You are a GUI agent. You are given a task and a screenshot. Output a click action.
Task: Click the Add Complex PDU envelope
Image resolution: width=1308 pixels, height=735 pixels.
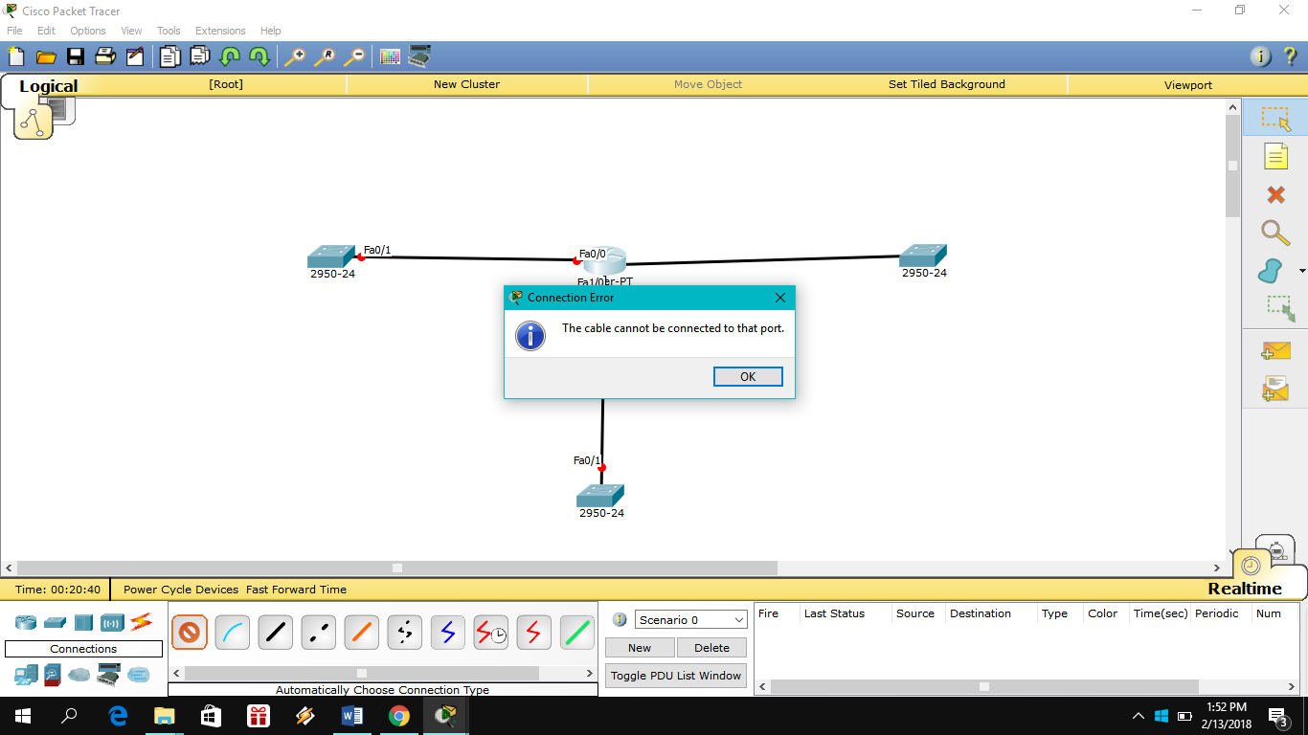(1275, 390)
